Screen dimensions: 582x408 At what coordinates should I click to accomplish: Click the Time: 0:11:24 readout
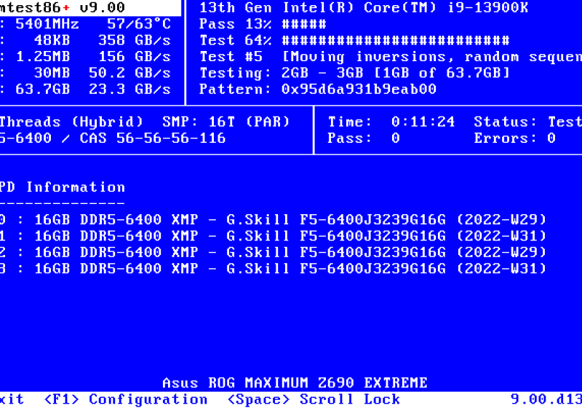(391, 122)
